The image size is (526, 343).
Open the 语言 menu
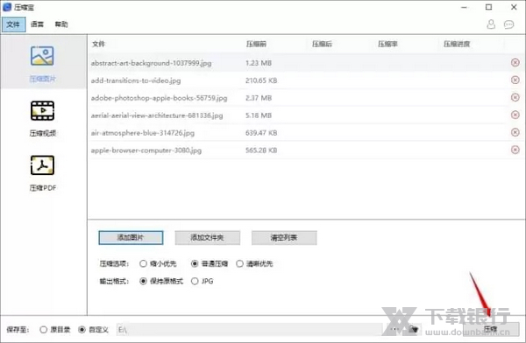[37, 24]
